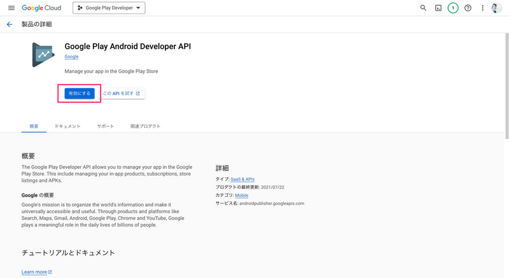
Task: Click the Google Cloud logo
Action: (x=41, y=8)
